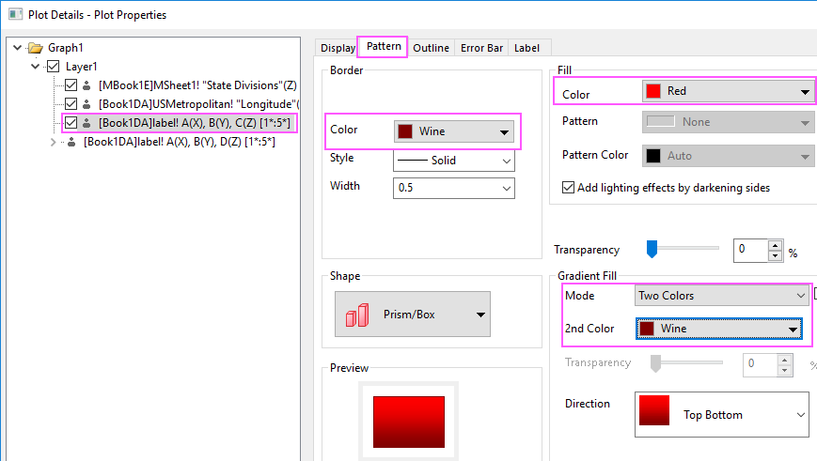
Task: Click plot icon beside label D(Z) entry
Action: (x=71, y=142)
